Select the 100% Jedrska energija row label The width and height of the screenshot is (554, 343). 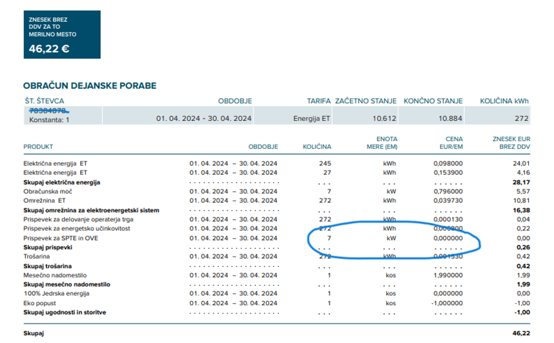click(57, 293)
